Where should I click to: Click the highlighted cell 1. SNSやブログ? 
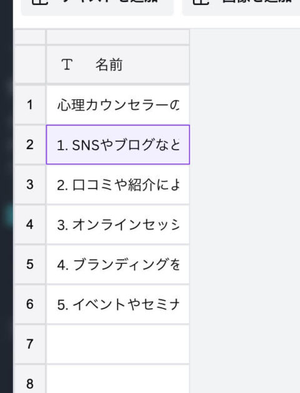[x=118, y=145]
